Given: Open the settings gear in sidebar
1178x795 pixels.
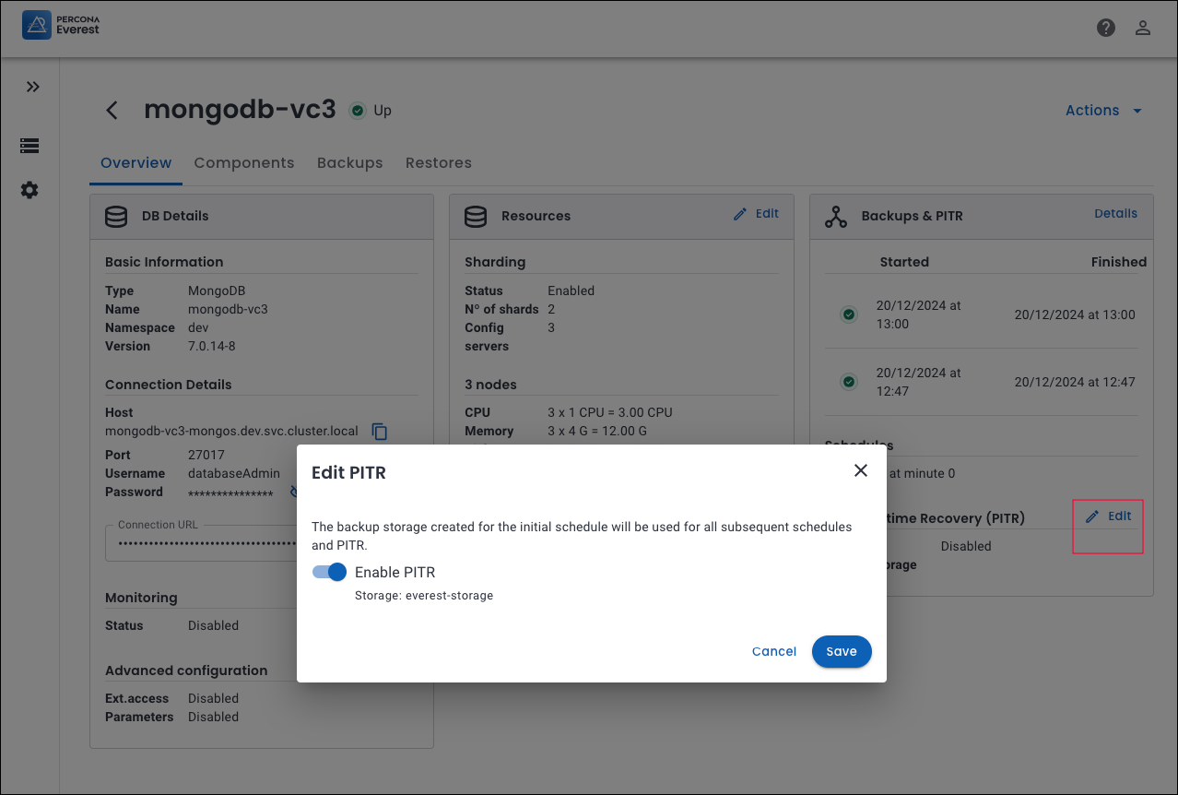Looking at the screenshot, I should click(x=29, y=190).
